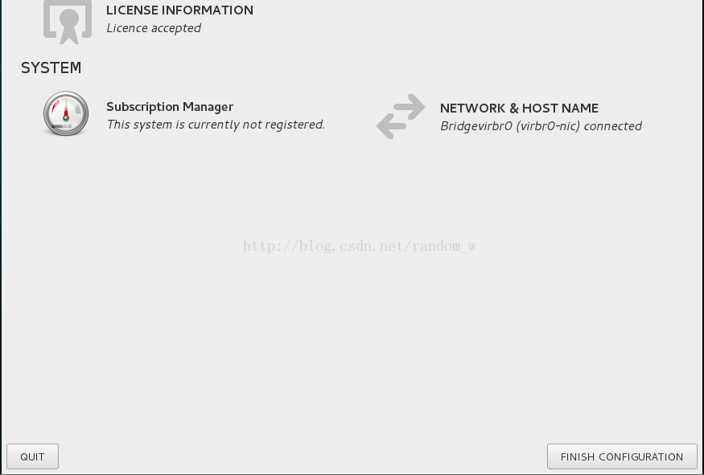Click the words 'HOST NAME' in the network title
This screenshot has width=704, height=475.
point(560,108)
